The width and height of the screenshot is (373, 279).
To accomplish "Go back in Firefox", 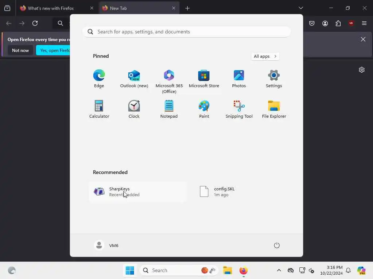I will pyautogui.click(x=9, y=23).
